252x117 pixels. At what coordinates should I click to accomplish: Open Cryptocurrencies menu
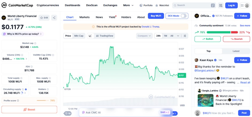pos(48,5)
